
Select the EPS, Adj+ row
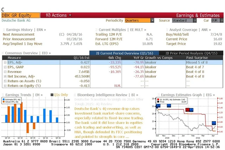pos(112,62)
